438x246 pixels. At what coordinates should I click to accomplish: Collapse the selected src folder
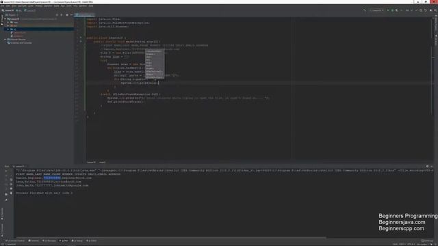(8, 29)
